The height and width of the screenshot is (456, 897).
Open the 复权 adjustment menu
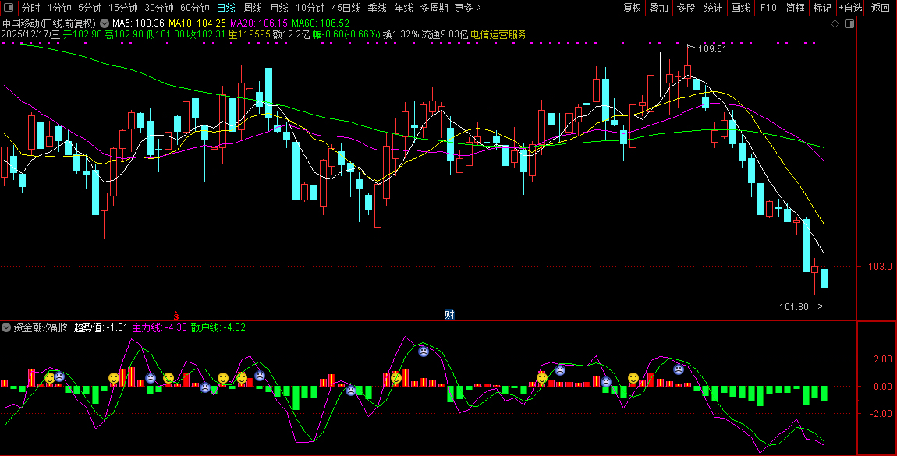coord(632,8)
